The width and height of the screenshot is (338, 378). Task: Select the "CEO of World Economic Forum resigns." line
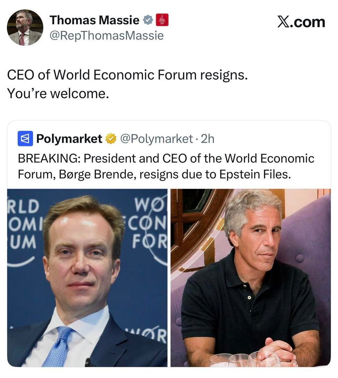click(127, 76)
